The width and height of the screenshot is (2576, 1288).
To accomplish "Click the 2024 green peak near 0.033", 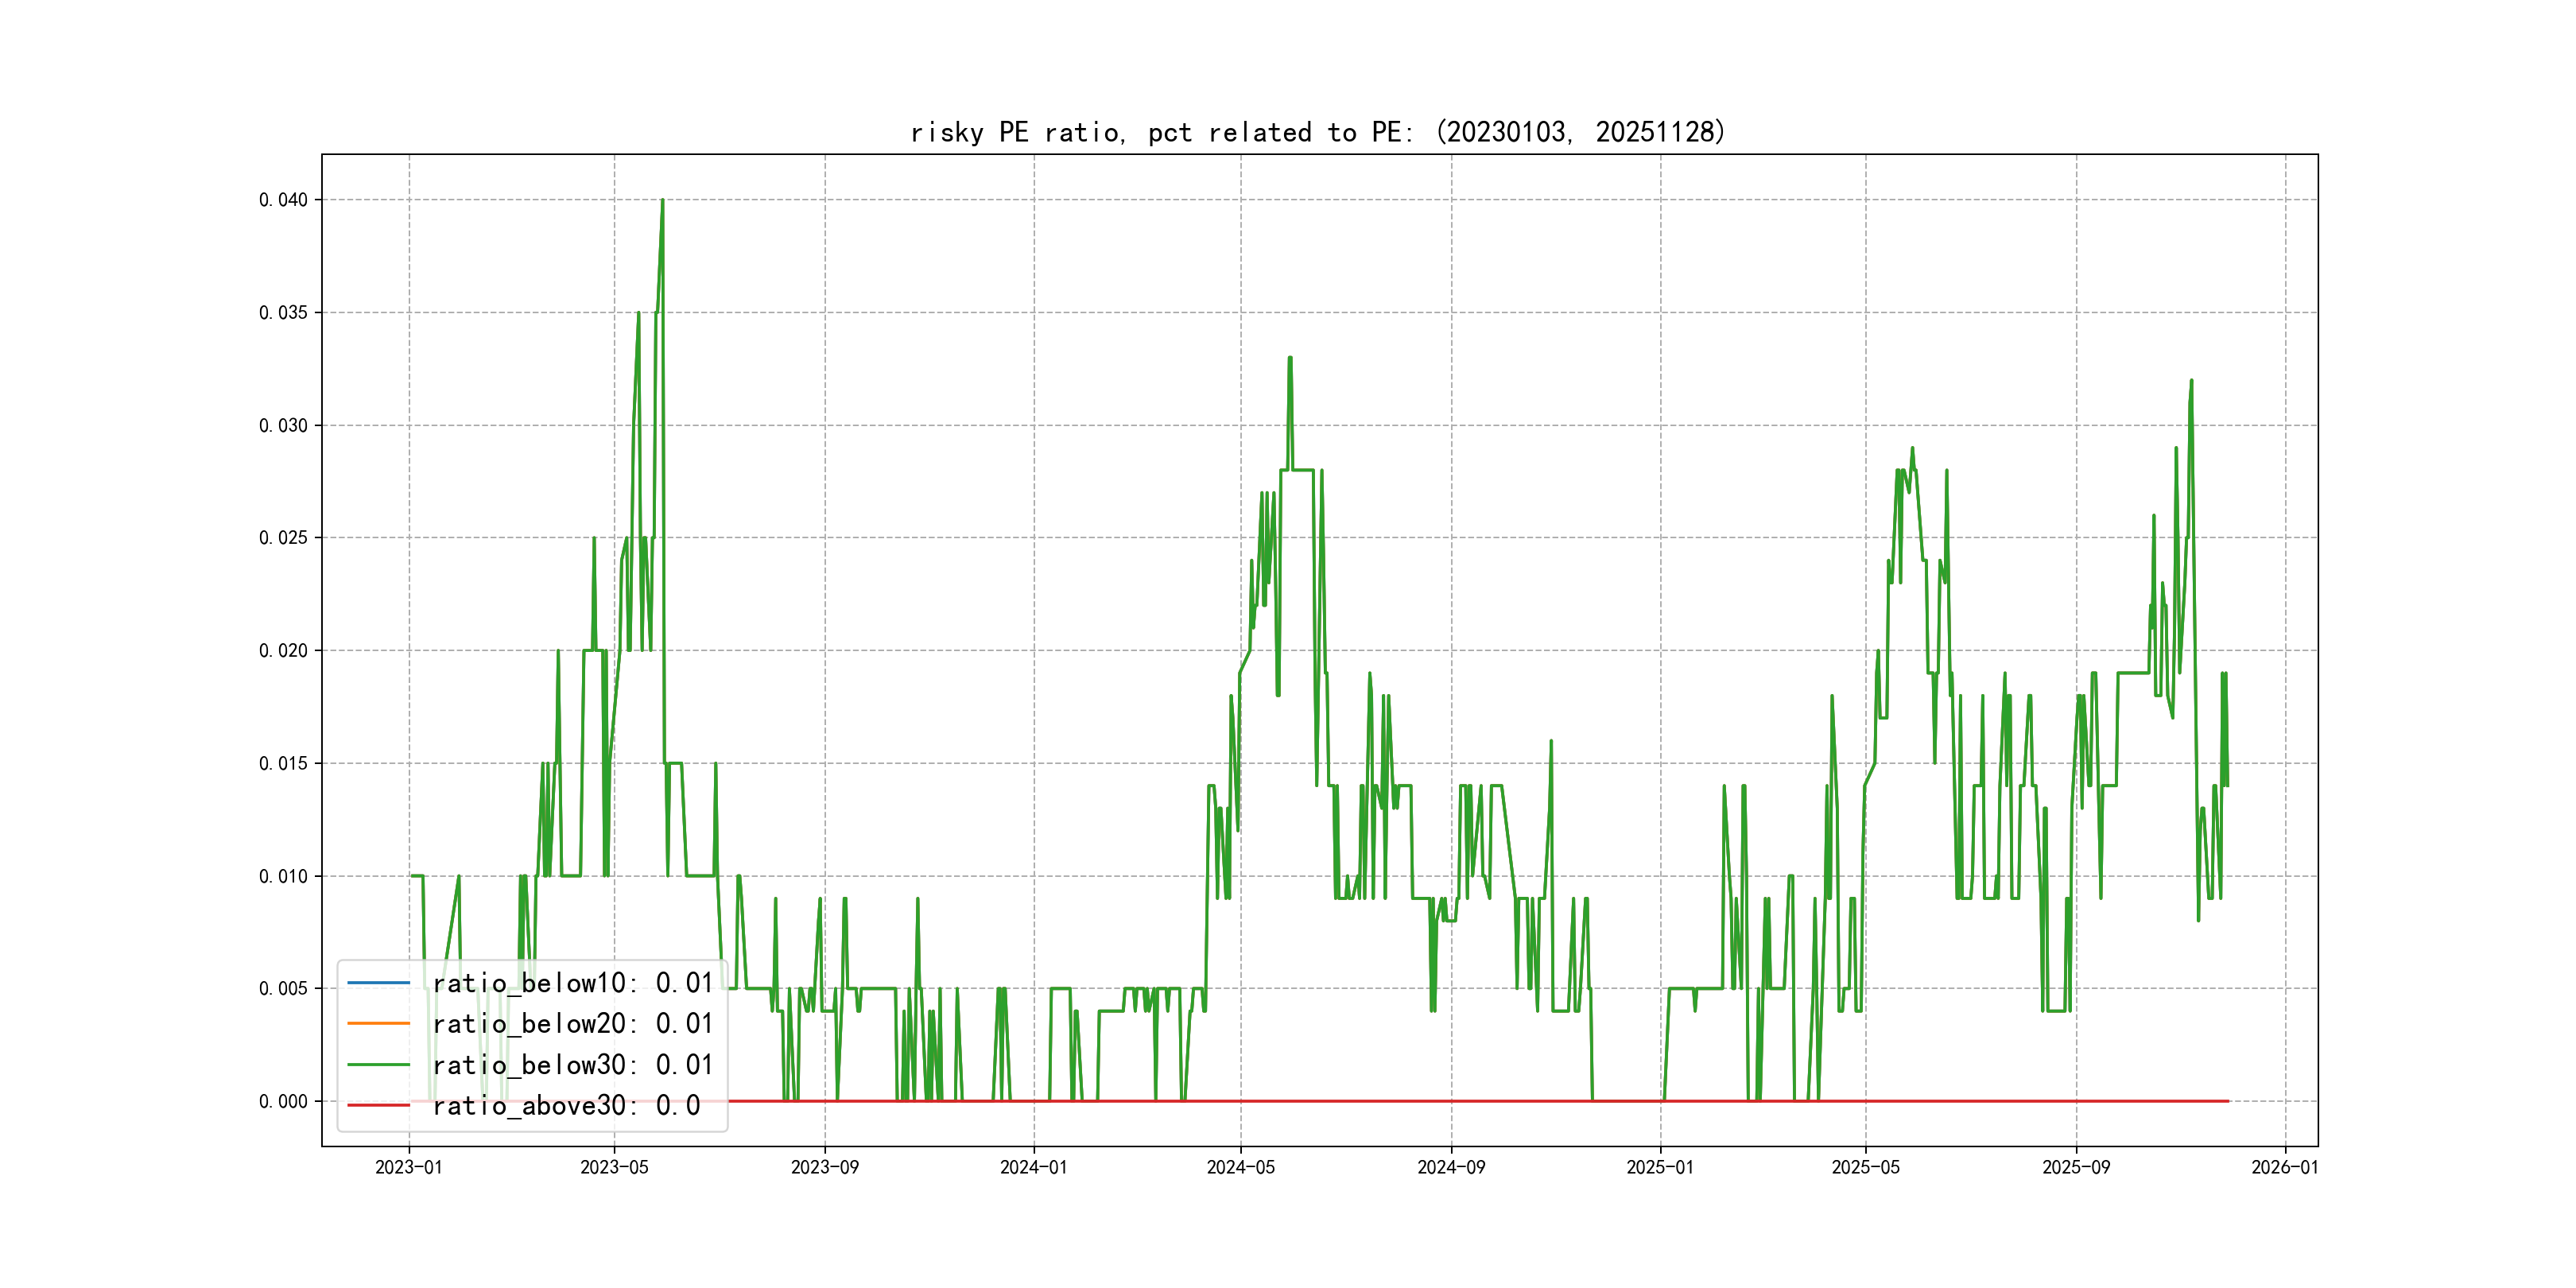I will [x=1290, y=358].
